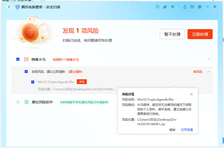
Task: Click (建议清除) red label
Action: (75, 72)
